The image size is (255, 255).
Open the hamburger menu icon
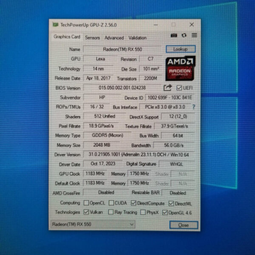194,35
